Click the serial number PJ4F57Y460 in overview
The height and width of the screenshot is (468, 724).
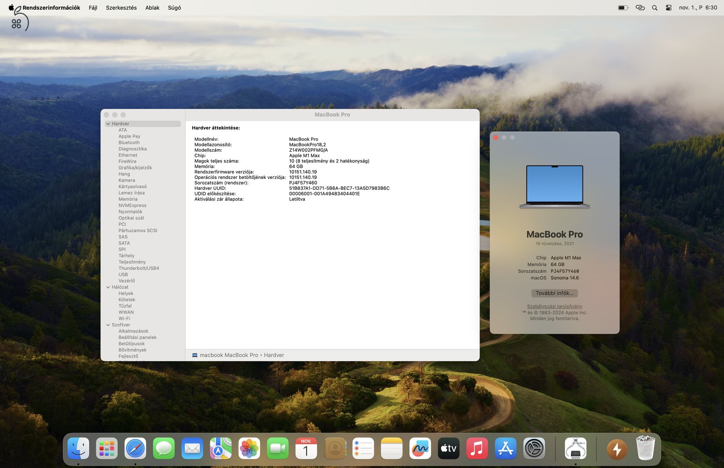point(303,183)
